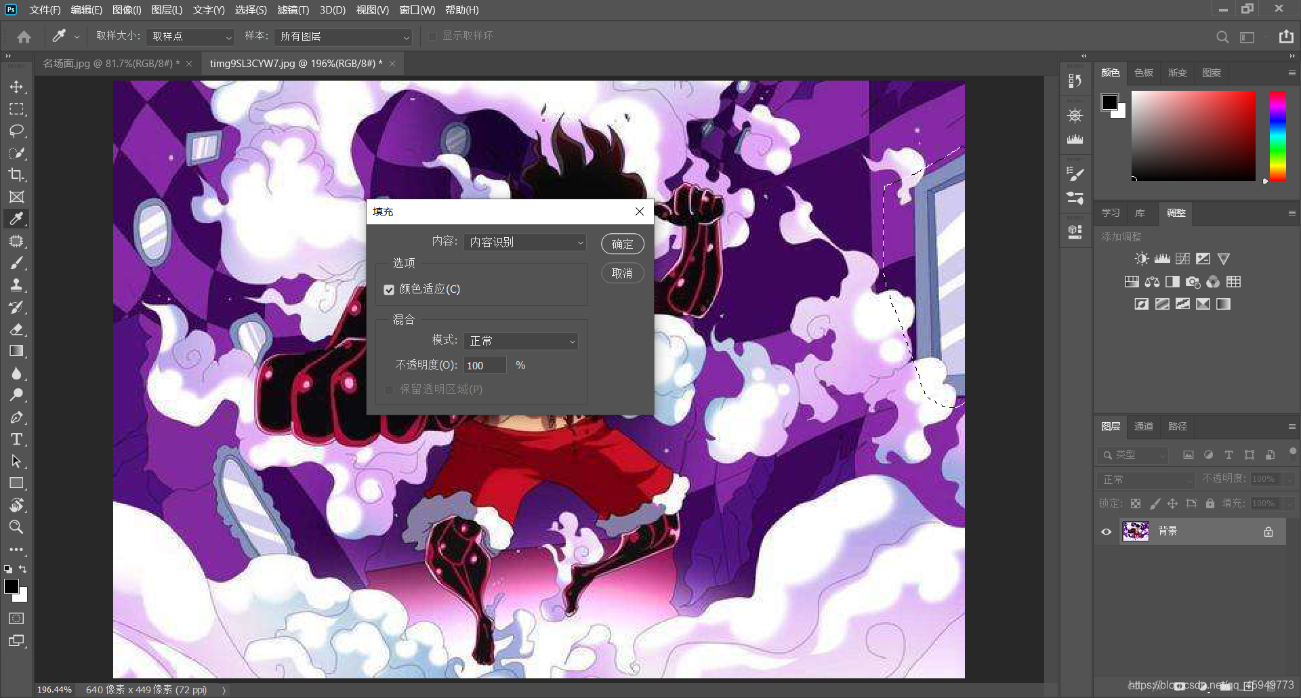Toggle the Show Sampling Ring checkbox
1301x698 pixels.
point(432,36)
